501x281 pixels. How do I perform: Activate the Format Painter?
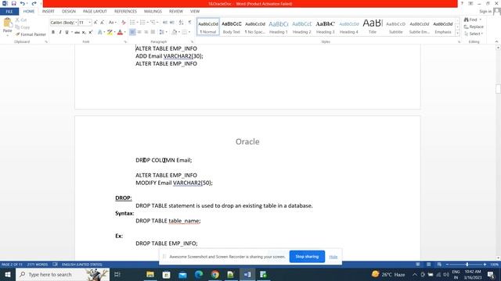coord(31,34)
